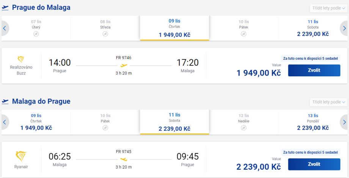
Task: Show later return dates with the right arrow
Action: [x=344, y=122]
